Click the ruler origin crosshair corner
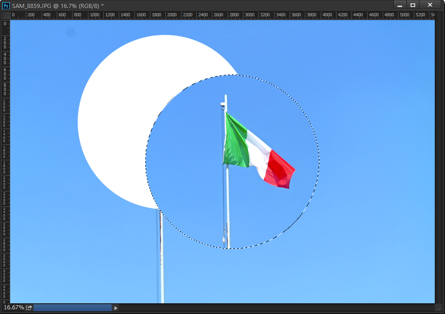This screenshot has width=445, height=314. point(6,15)
